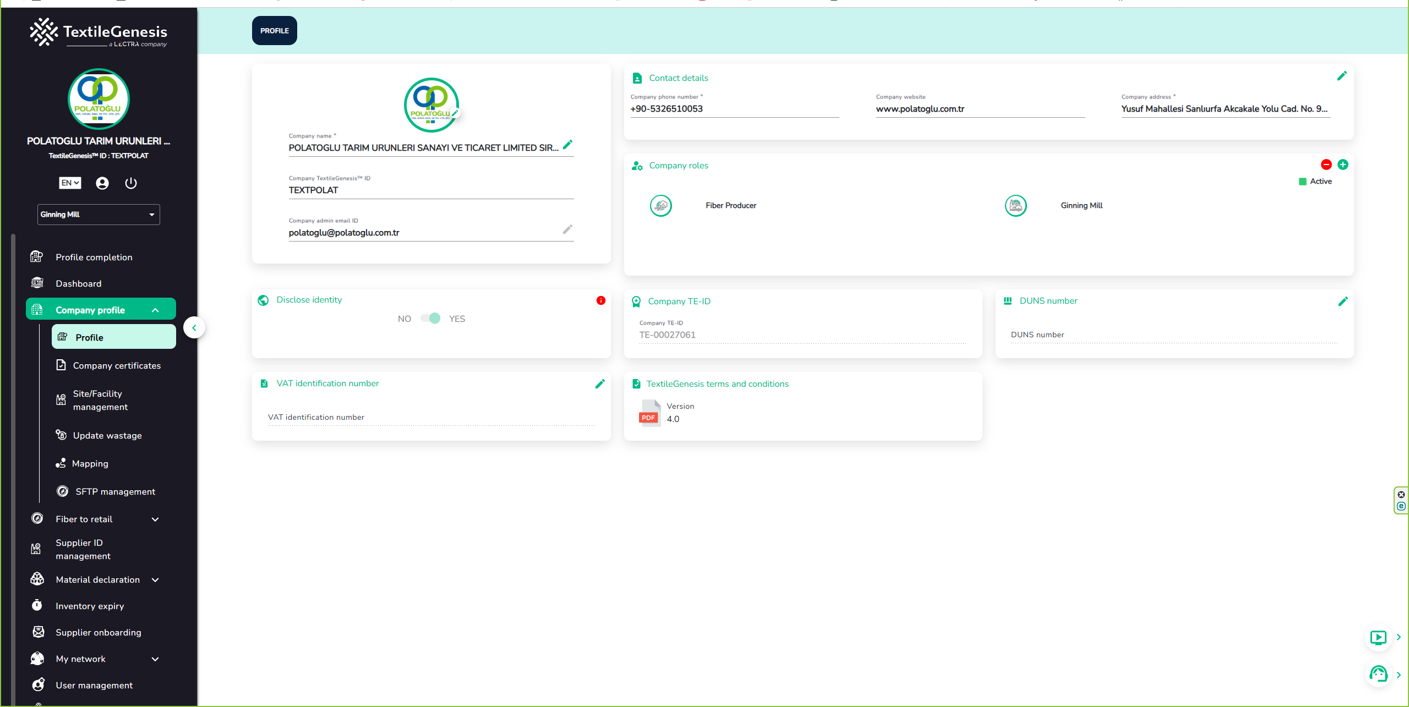Expand the Fiber to retail menu

coord(155,519)
